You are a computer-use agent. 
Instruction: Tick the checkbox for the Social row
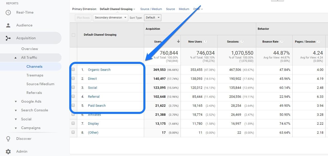pyautogui.click(x=73, y=87)
